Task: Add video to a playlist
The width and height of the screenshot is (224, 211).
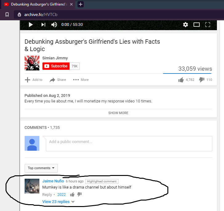Action: coord(34,80)
